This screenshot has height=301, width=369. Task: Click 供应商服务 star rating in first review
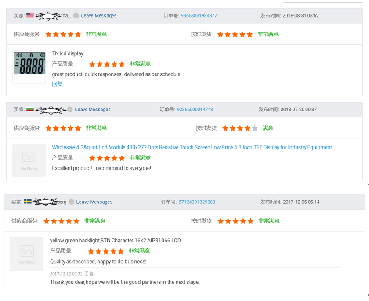(63, 34)
